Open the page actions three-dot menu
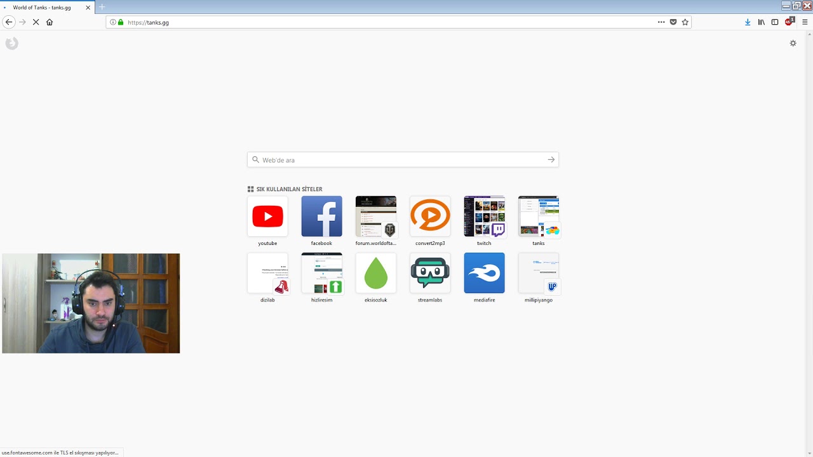This screenshot has height=457, width=813. click(x=661, y=22)
